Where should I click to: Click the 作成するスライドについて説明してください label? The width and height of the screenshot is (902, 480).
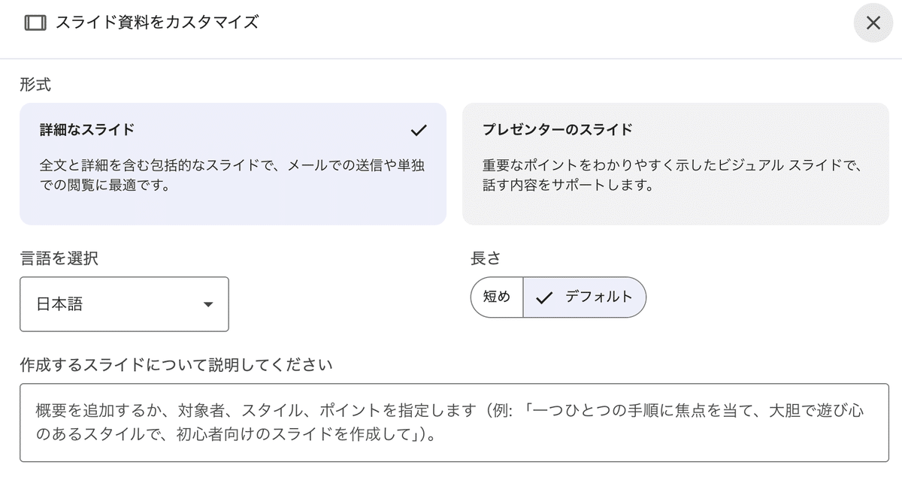coord(176,365)
